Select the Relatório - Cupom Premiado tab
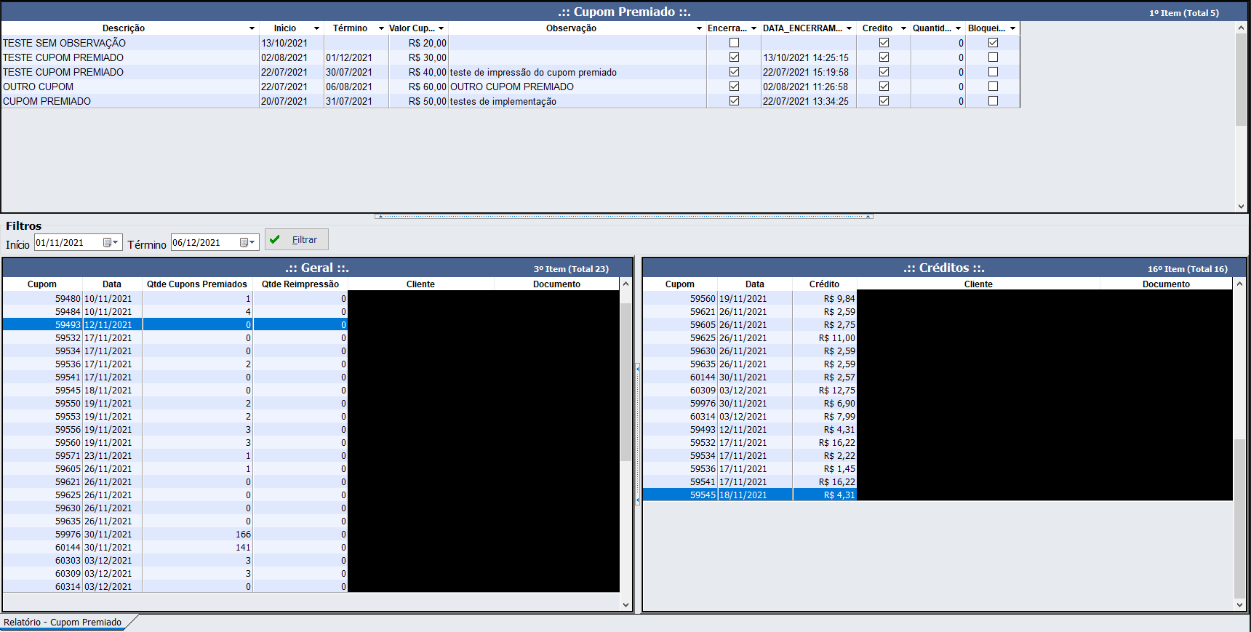This screenshot has height=632, width=1251. 63,622
